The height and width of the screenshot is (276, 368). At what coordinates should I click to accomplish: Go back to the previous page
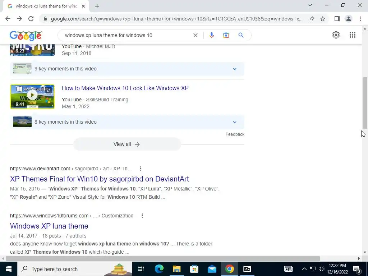pyautogui.click(x=8, y=19)
